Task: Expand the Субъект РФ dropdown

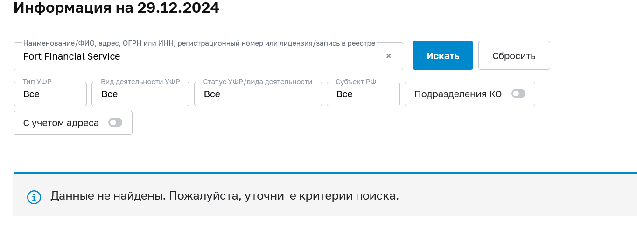Action: 363,94
